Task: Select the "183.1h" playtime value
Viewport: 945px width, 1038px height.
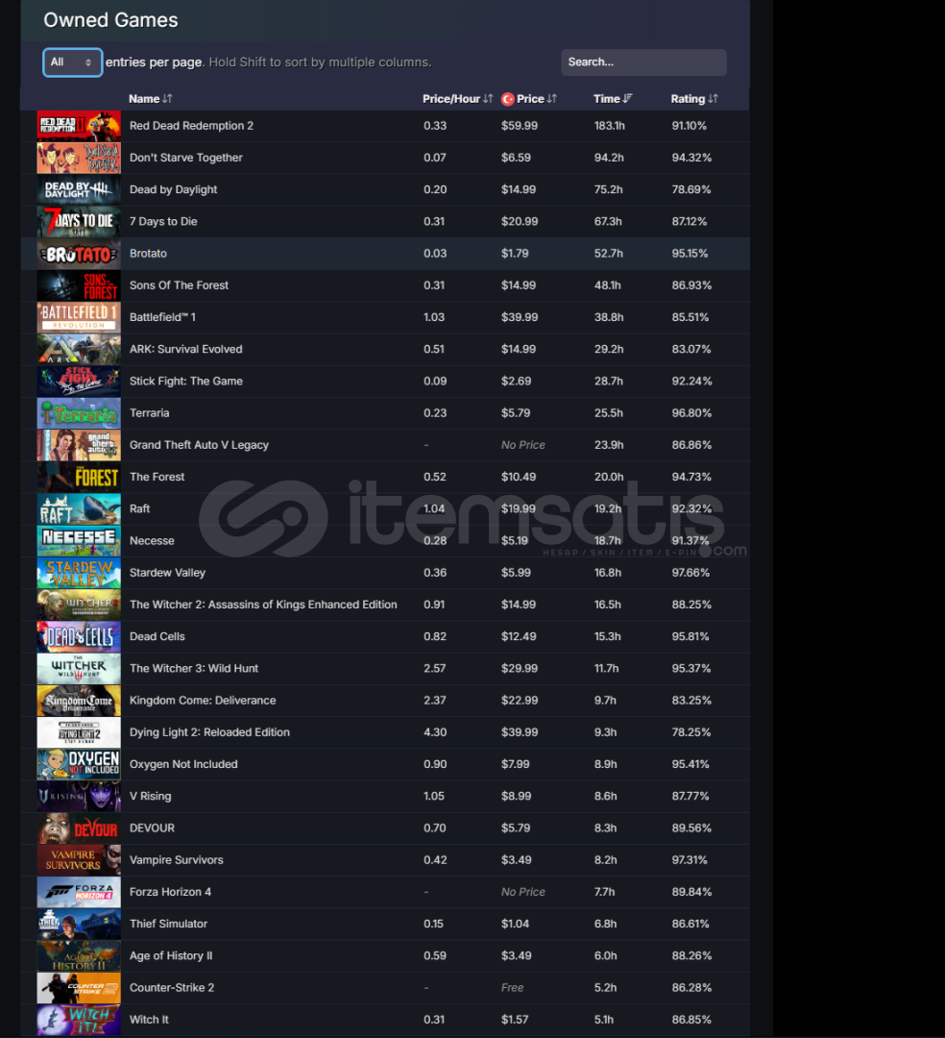Action: click(609, 126)
